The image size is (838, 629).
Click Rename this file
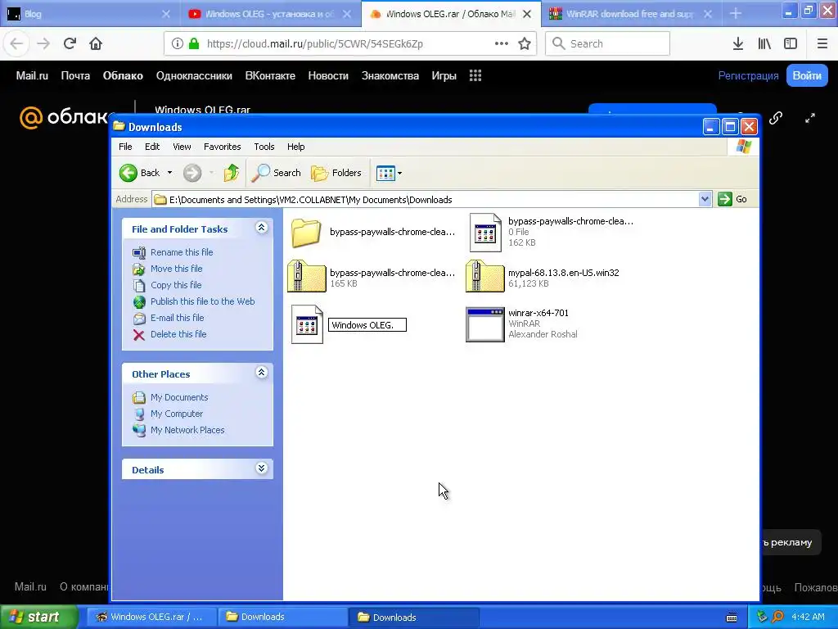[x=182, y=252]
